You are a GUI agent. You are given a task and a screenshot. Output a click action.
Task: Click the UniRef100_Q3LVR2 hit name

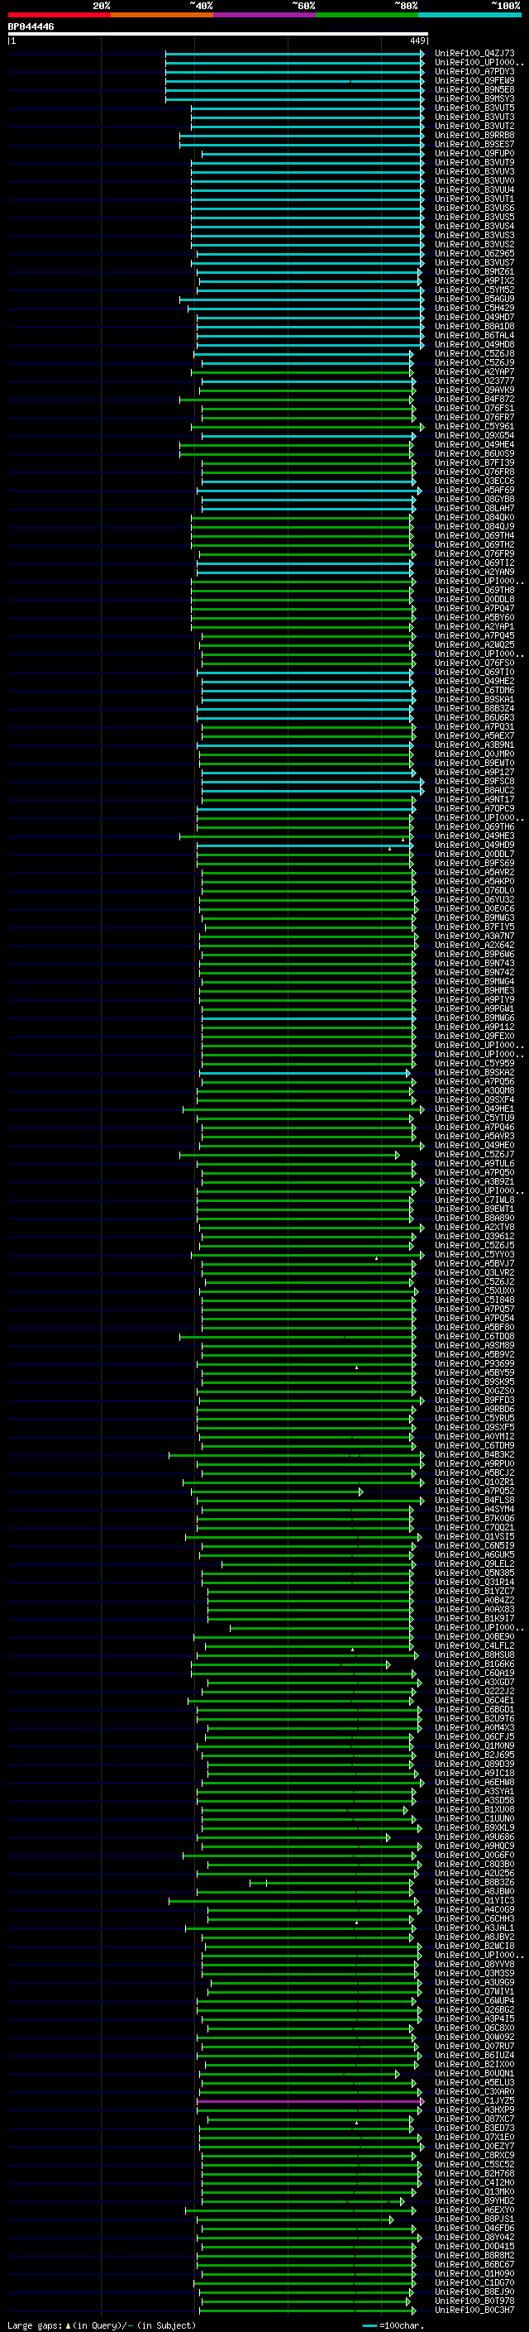[474, 1272]
